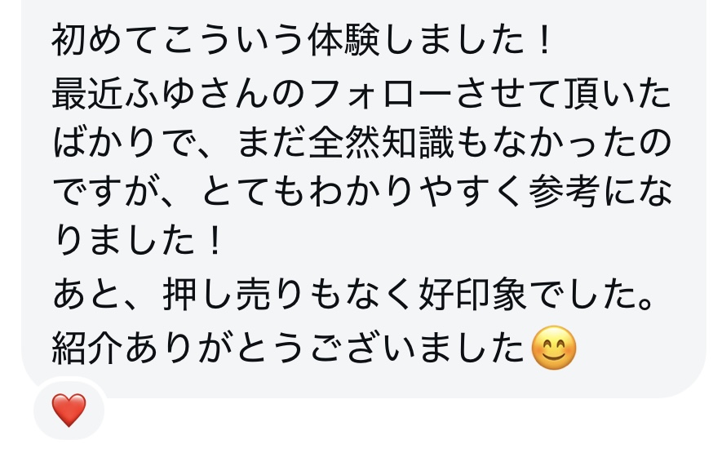Tap the text 最近 beginning the second line
The image size is (722, 453).
(x=87, y=95)
